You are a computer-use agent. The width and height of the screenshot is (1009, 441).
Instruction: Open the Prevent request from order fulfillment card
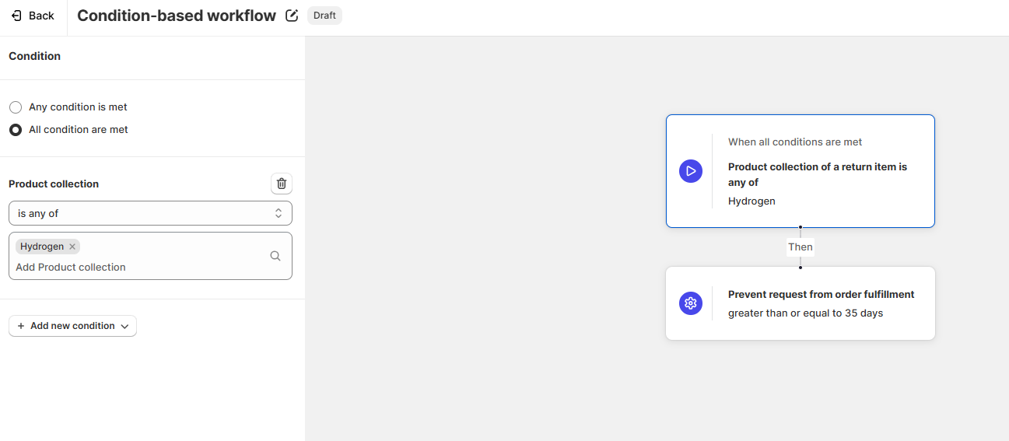(801, 303)
